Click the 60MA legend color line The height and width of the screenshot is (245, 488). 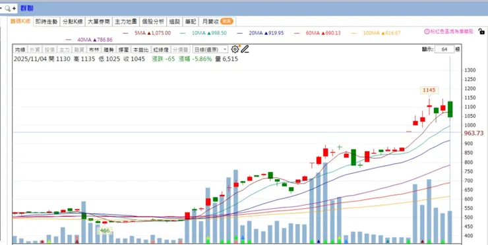pyautogui.click(x=297, y=33)
